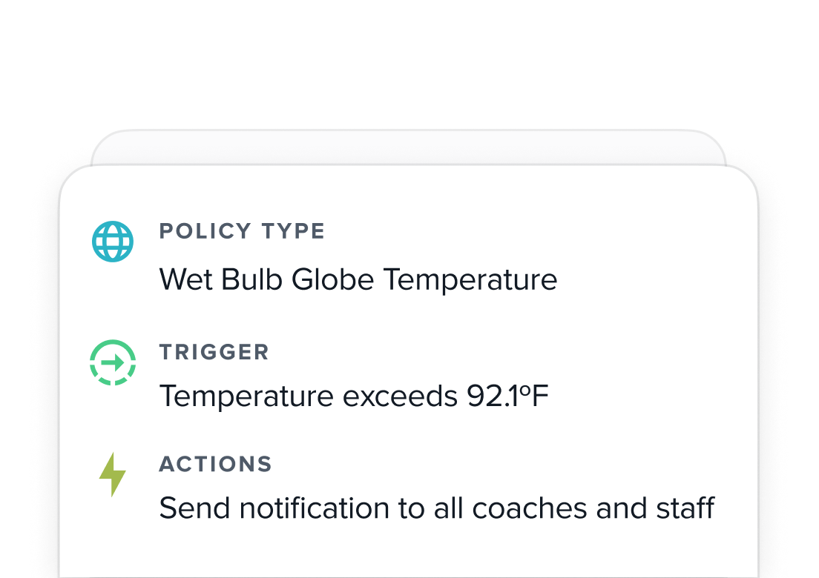This screenshot has height=578, width=819.
Task: Click the black area above the cards
Action: click(408, 59)
